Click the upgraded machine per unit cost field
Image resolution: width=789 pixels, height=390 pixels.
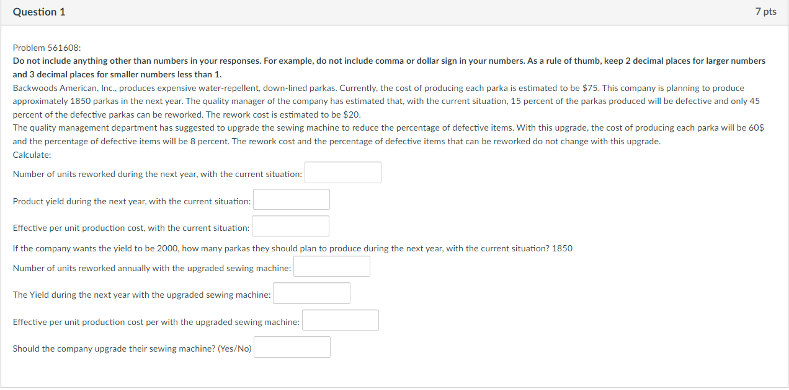[340, 319]
